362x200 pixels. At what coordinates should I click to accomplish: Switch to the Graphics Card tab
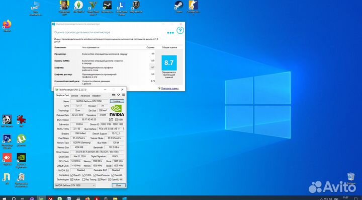62,96
